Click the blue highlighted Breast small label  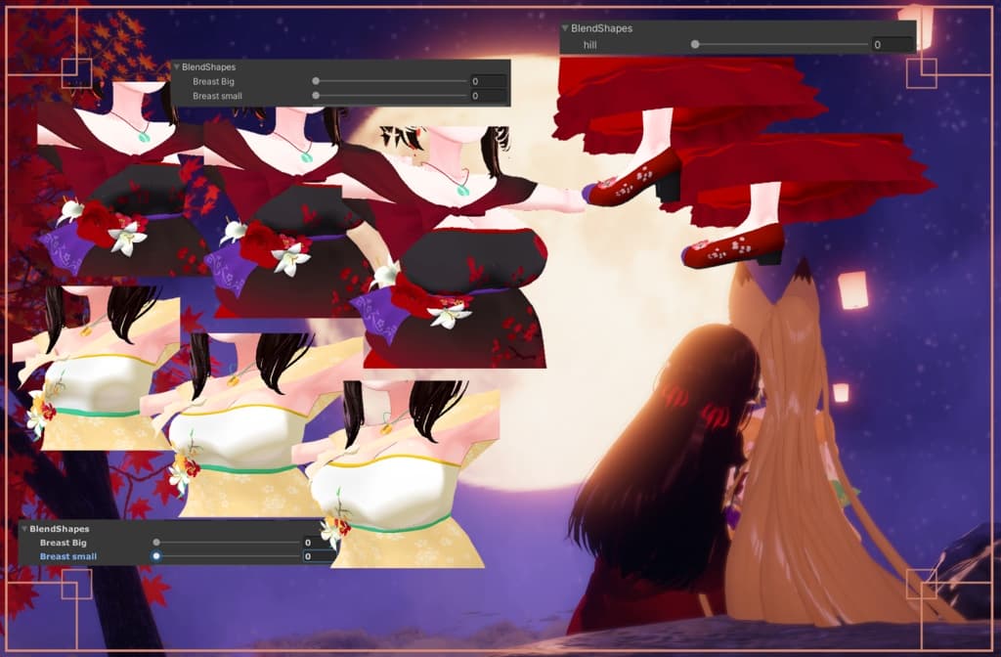[x=68, y=556]
